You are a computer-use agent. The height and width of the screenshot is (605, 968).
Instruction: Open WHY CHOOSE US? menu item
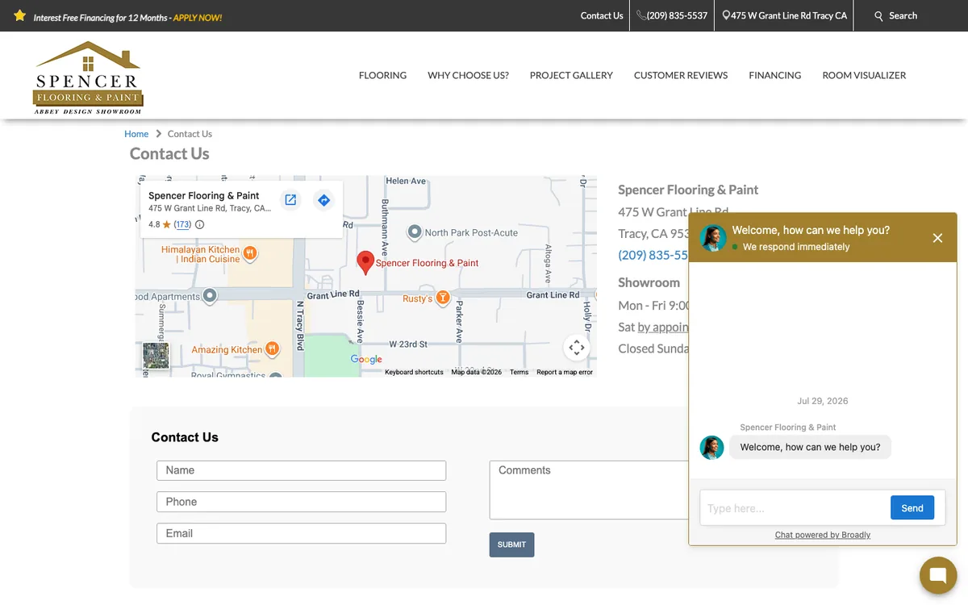(468, 75)
